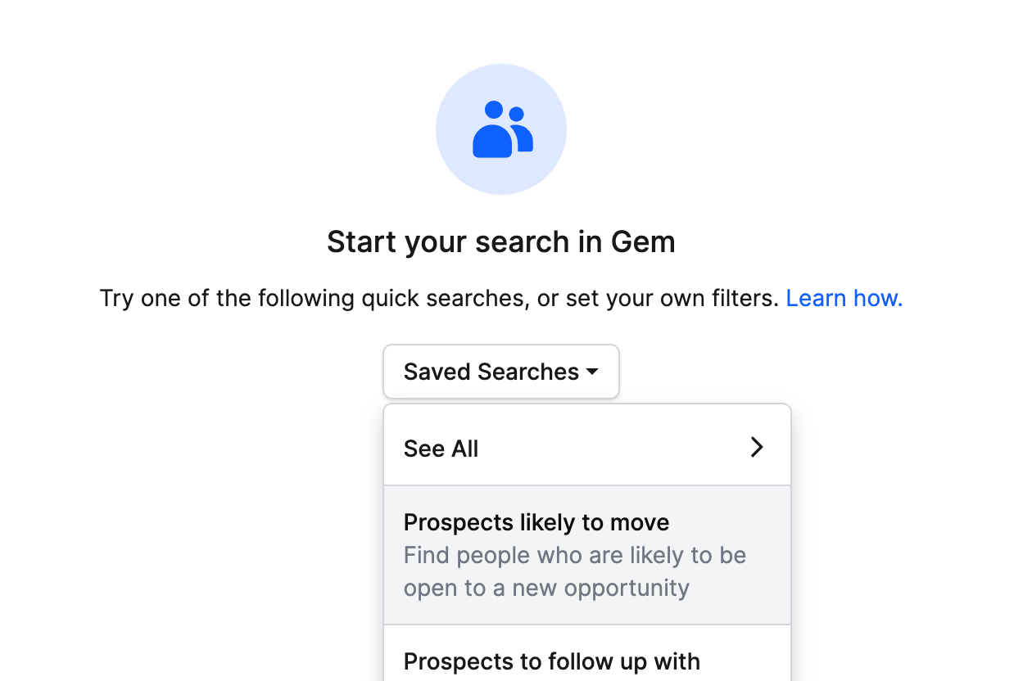Click the Saved Searches button label
The height and width of the screenshot is (681, 1032).
click(x=491, y=372)
